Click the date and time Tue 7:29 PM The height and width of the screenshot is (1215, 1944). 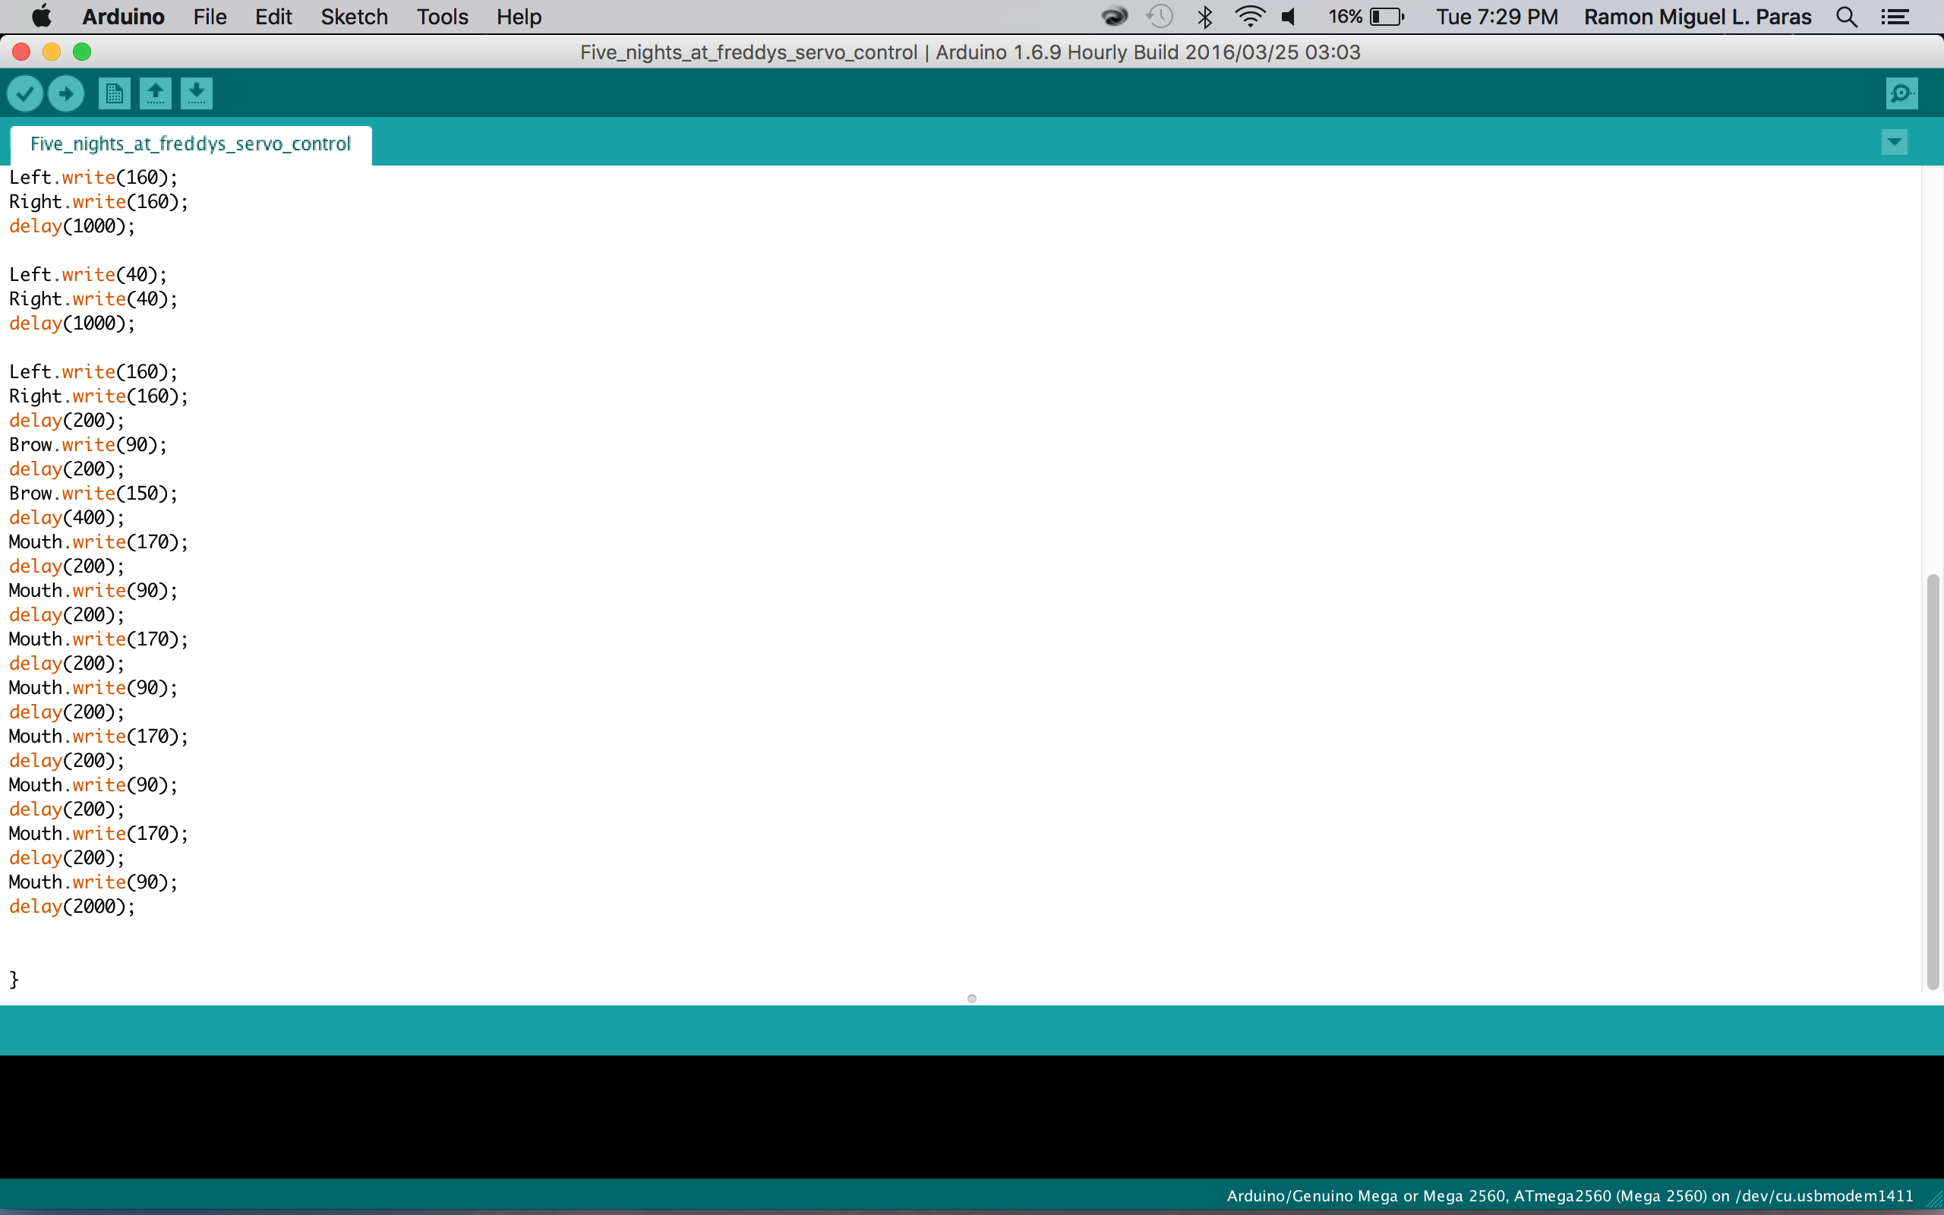[1497, 16]
